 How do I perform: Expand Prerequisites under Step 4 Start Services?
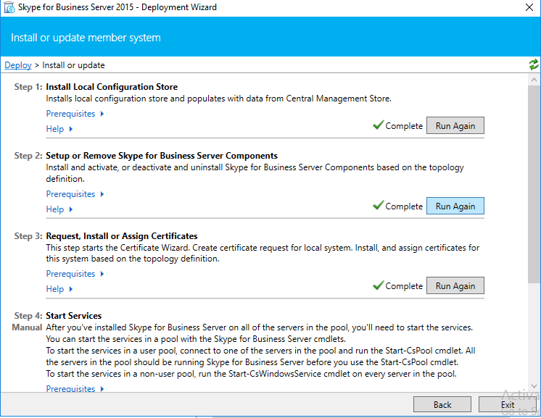(x=75, y=388)
